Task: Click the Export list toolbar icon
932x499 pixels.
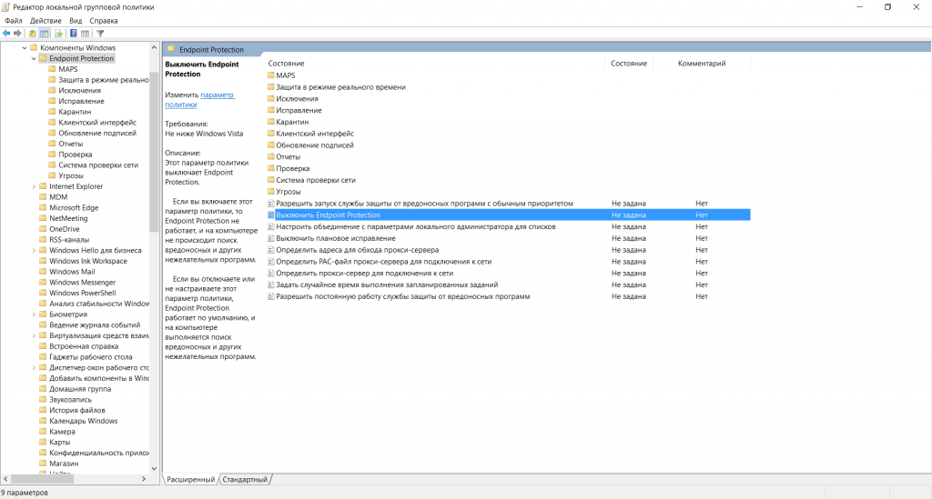Action: point(56,34)
